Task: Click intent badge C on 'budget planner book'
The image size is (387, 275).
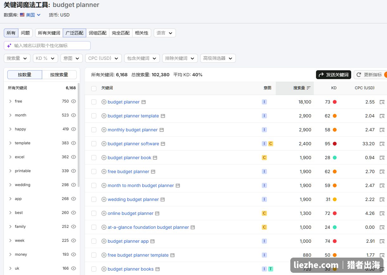Action: pyautogui.click(x=264, y=158)
